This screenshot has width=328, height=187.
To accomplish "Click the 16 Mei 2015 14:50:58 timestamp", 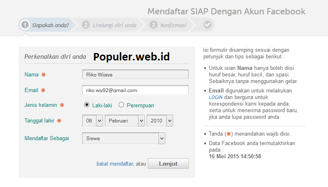I will pyautogui.click(x=235, y=157).
